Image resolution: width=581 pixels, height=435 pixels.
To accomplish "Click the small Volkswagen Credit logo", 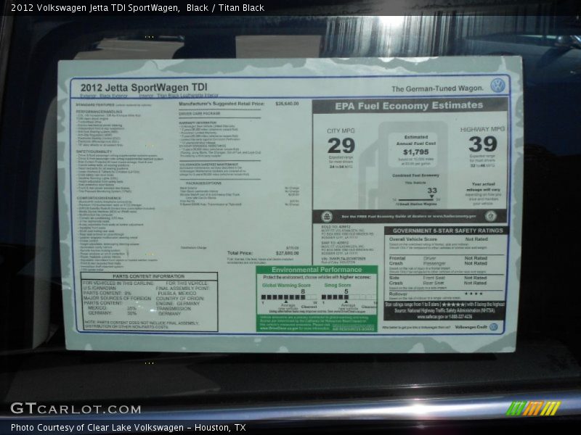I will 493,327.
